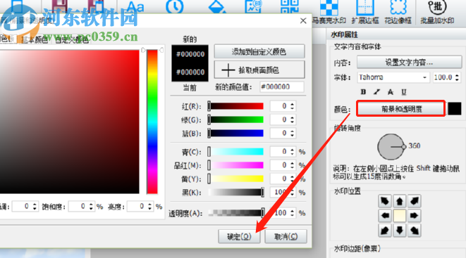Click the Blue (B) channel slider
The width and height of the screenshot is (466, 258).
236,134
